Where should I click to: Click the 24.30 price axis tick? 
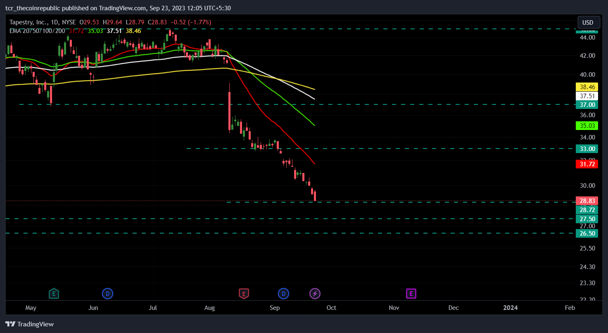pos(587,267)
